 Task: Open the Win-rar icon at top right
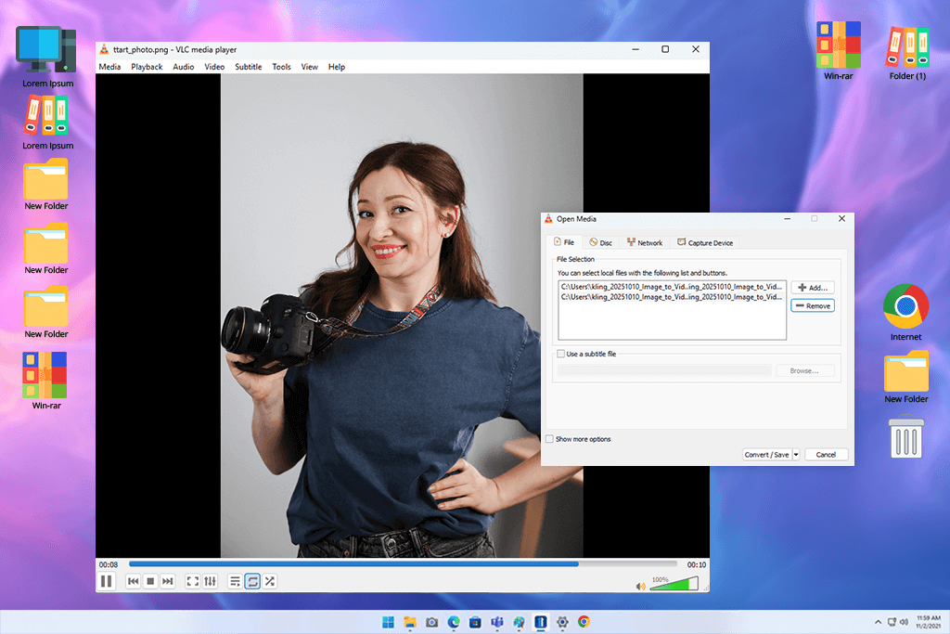point(838,51)
